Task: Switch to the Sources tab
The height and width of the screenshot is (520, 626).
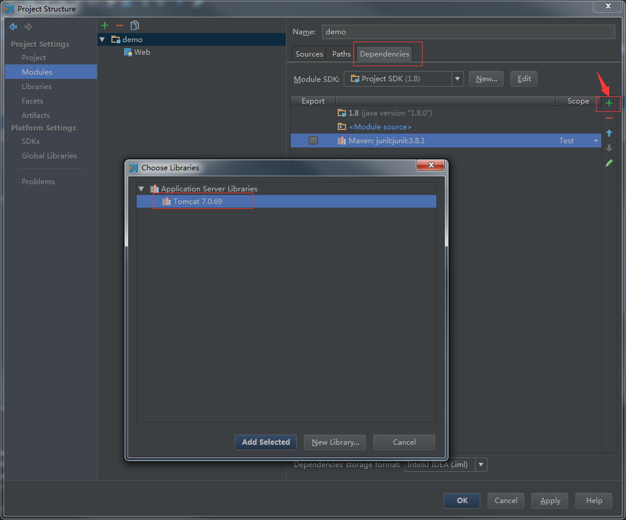Action: point(309,54)
